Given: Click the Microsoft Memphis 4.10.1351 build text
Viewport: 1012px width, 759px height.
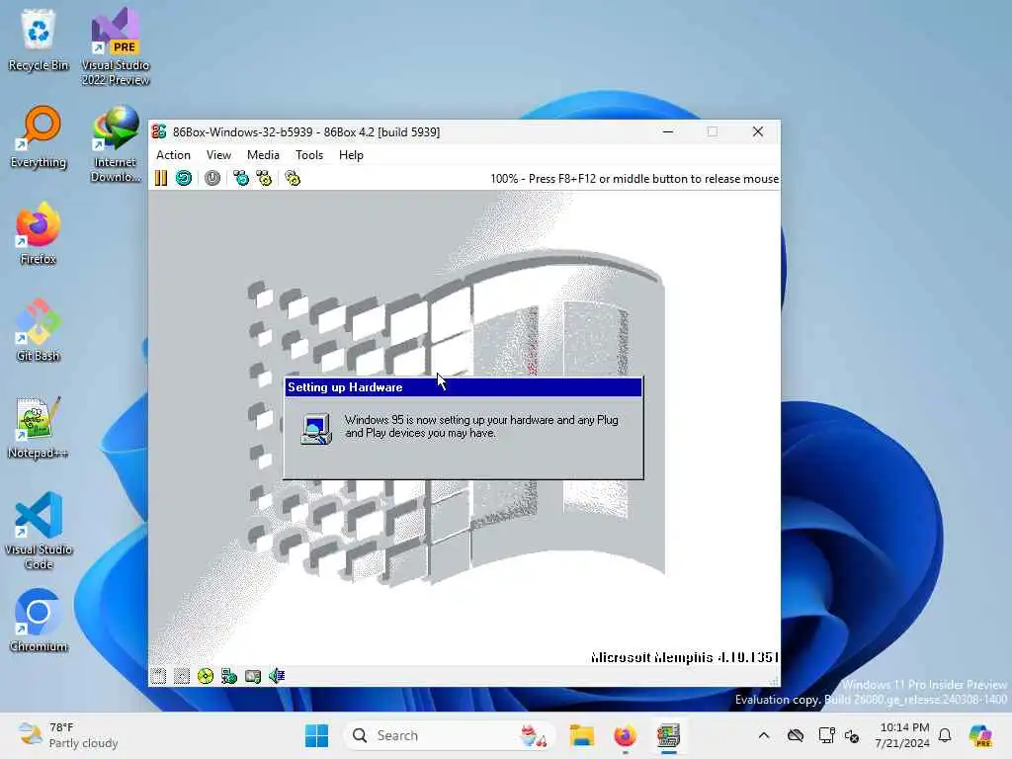Looking at the screenshot, I should [685, 657].
